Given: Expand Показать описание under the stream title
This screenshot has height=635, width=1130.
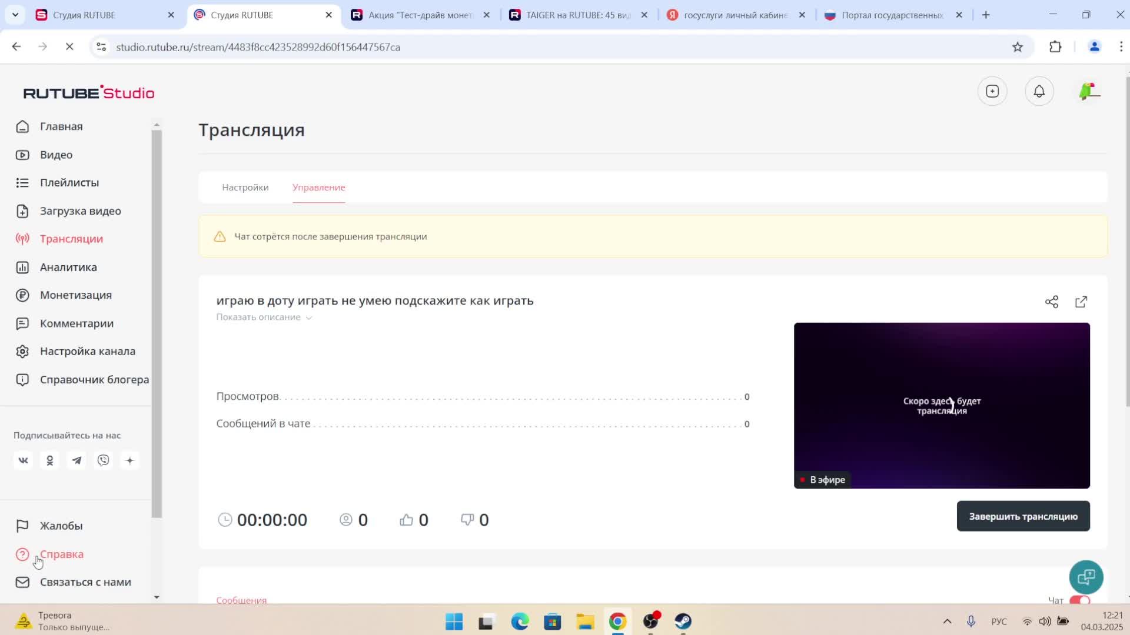Looking at the screenshot, I should (x=264, y=317).
